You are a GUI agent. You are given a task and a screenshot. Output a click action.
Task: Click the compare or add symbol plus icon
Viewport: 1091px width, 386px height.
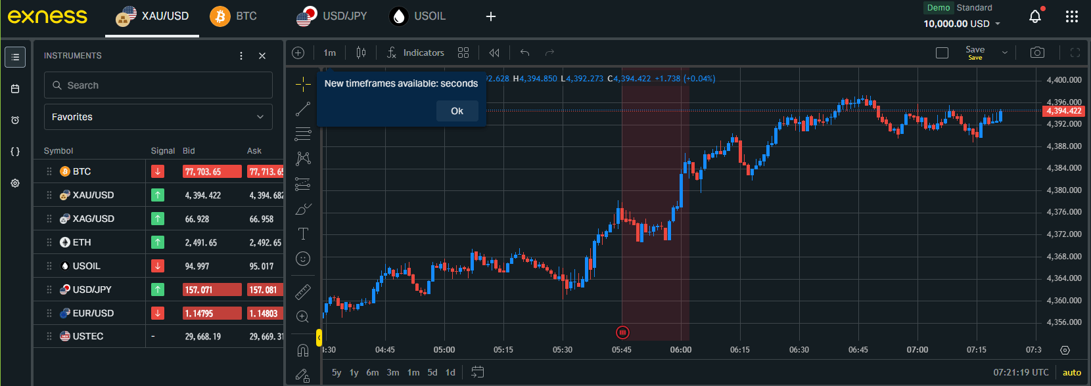(298, 53)
